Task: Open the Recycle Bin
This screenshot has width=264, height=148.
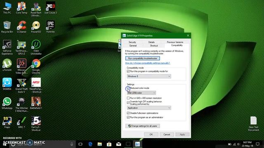Action: point(7,27)
